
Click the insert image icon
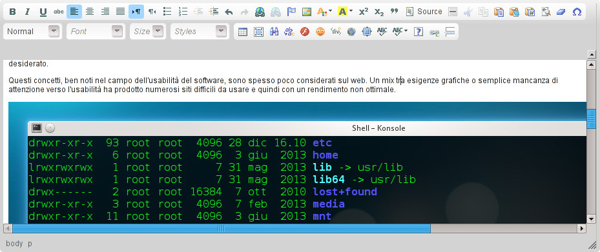click(x=307, y=12)
